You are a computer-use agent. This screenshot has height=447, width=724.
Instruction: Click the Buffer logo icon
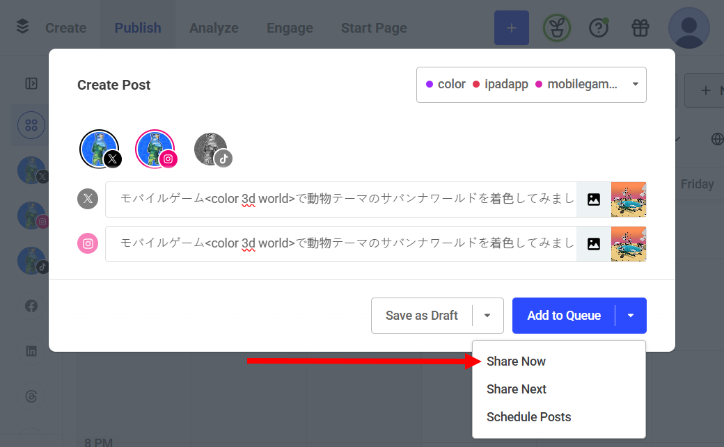coord(22,26)
